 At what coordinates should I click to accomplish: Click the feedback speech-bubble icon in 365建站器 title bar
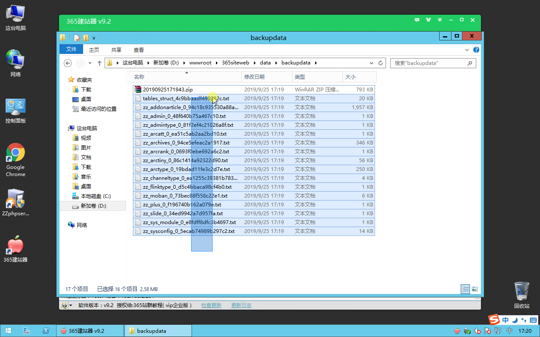[417, 20]
